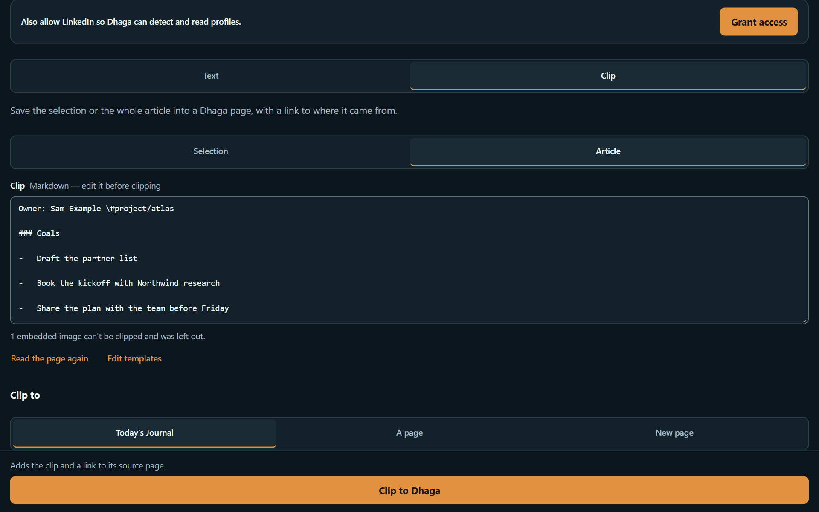Click inside the Clip markdown text area
Image resolution: width=819 pixels, height=512 pixels.
coord(409,260)
